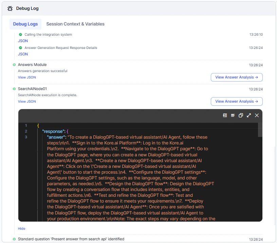Viewport: 277px width, 243px height.
Task: Click line number 2 in the JSON editor
Action: point(26,131)
